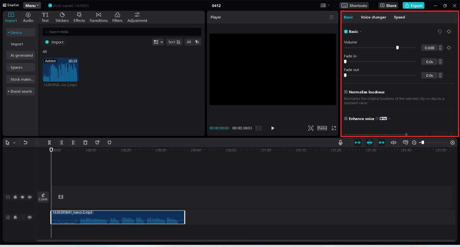Click the Volume value stepper arrows
Viewport: 460px width, 247px height.
(440, 48)
